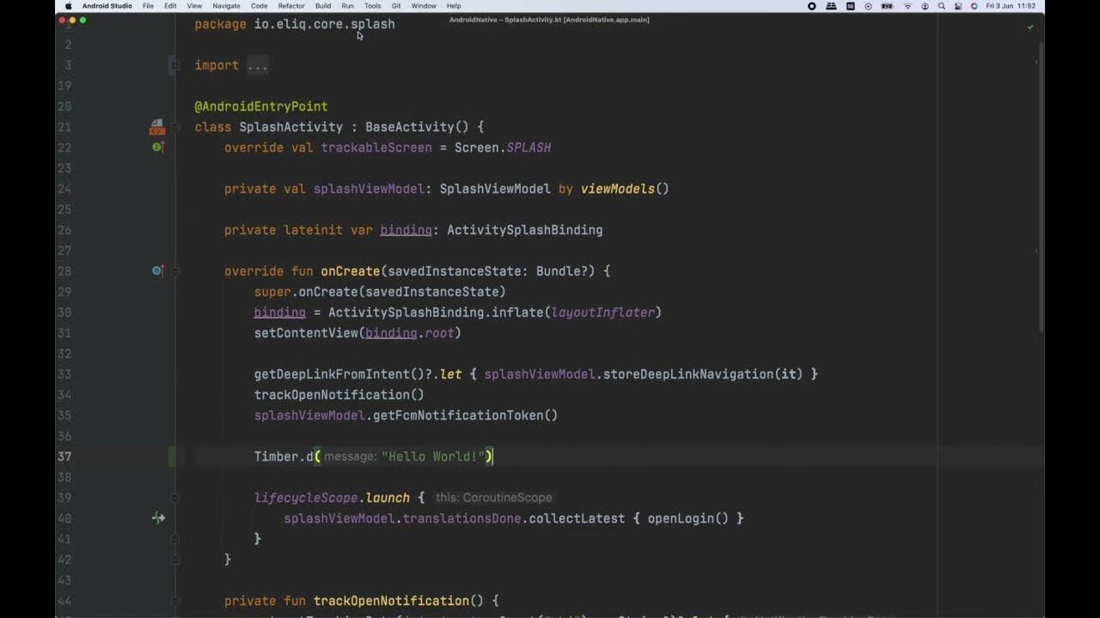Click the package name io.eliq.core.splash
This screenshot has width=1100, height=618.
325,24
